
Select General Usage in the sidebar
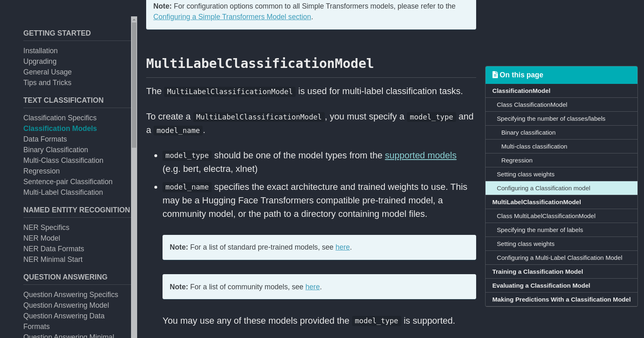coord(47,72)
